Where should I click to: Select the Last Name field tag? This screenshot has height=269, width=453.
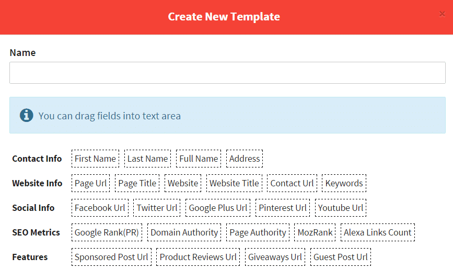tap(148, 159)
